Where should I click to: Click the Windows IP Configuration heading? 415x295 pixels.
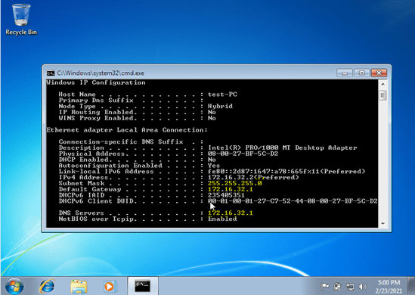tap(96, 82)
